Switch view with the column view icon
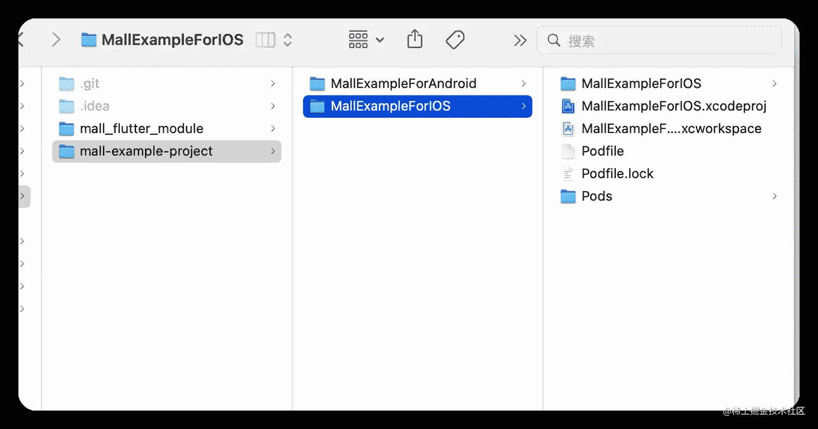This screenshot has height=429, width=818. click(x=265, y=40)
